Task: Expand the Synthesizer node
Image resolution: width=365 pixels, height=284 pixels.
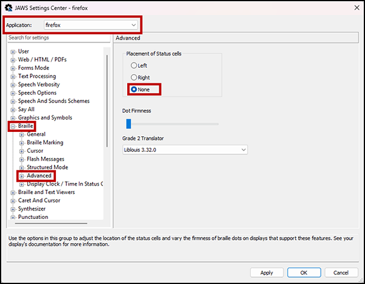Action: tap(13, 209)
